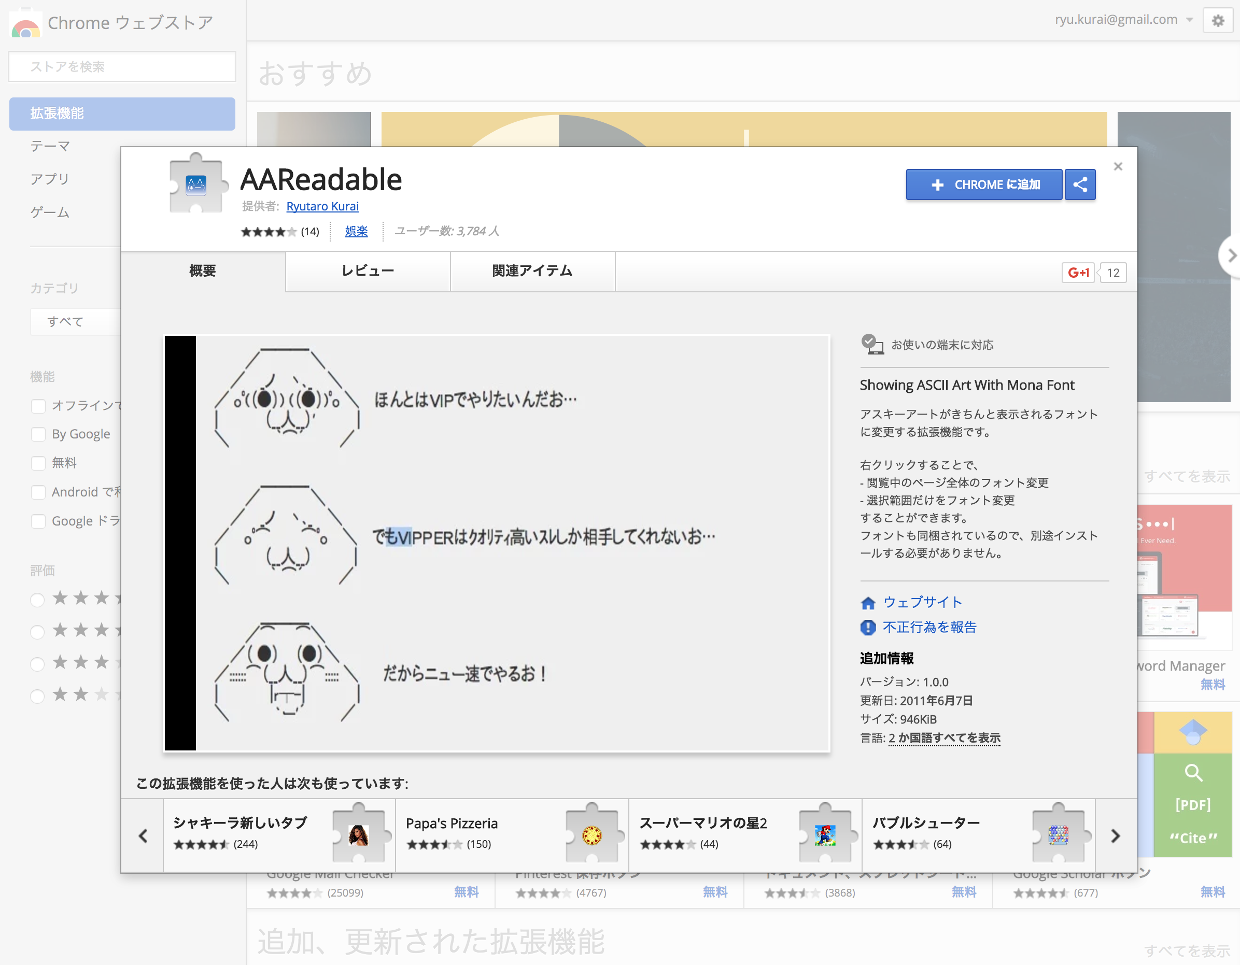Click the お使いの端末に対応 text
This screenshot has height=965, width=1240.
click(x=942, y=345)
